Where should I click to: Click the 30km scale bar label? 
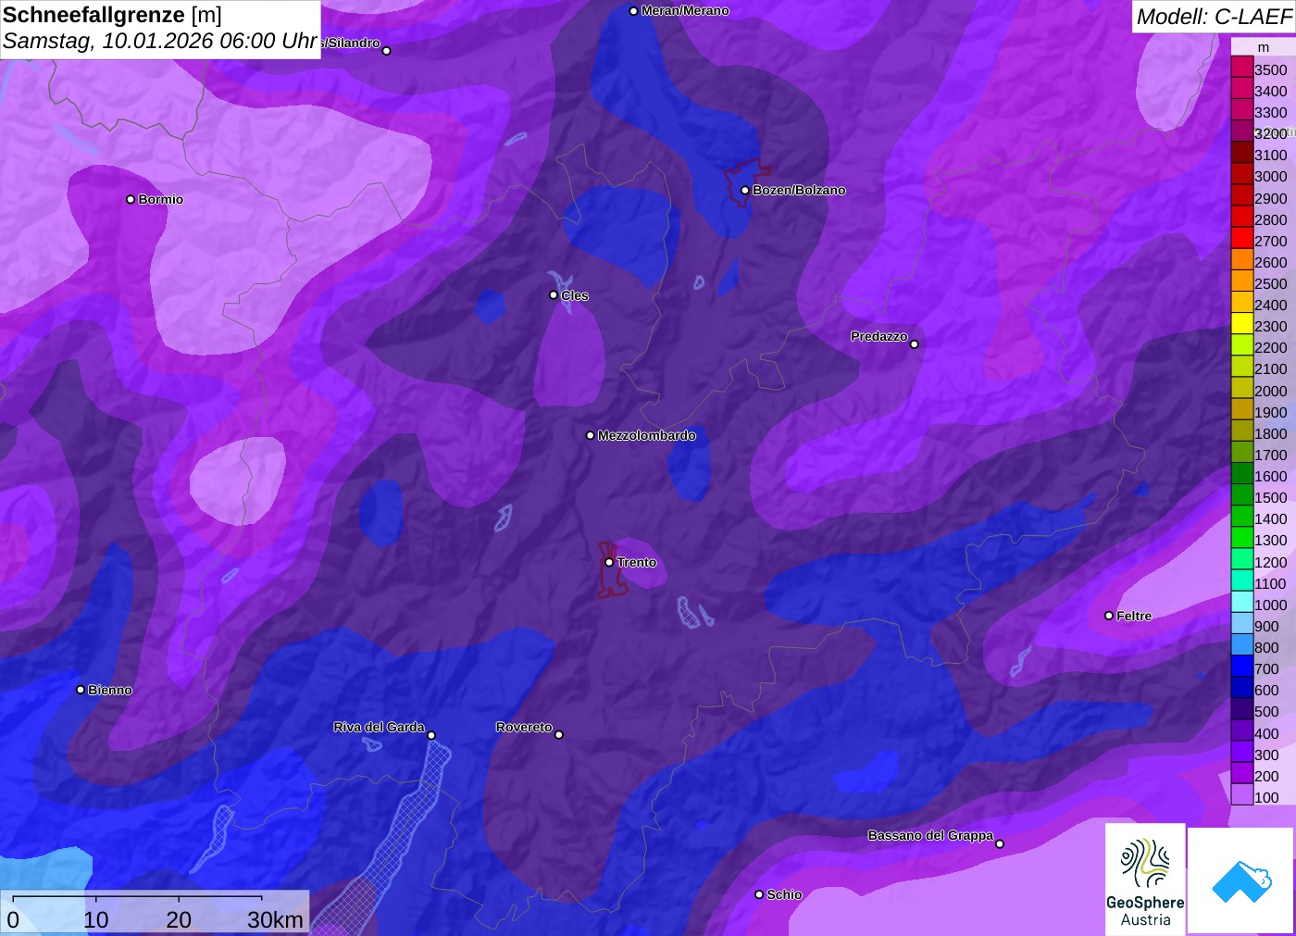pyautogui.click(x=276, y=920)
